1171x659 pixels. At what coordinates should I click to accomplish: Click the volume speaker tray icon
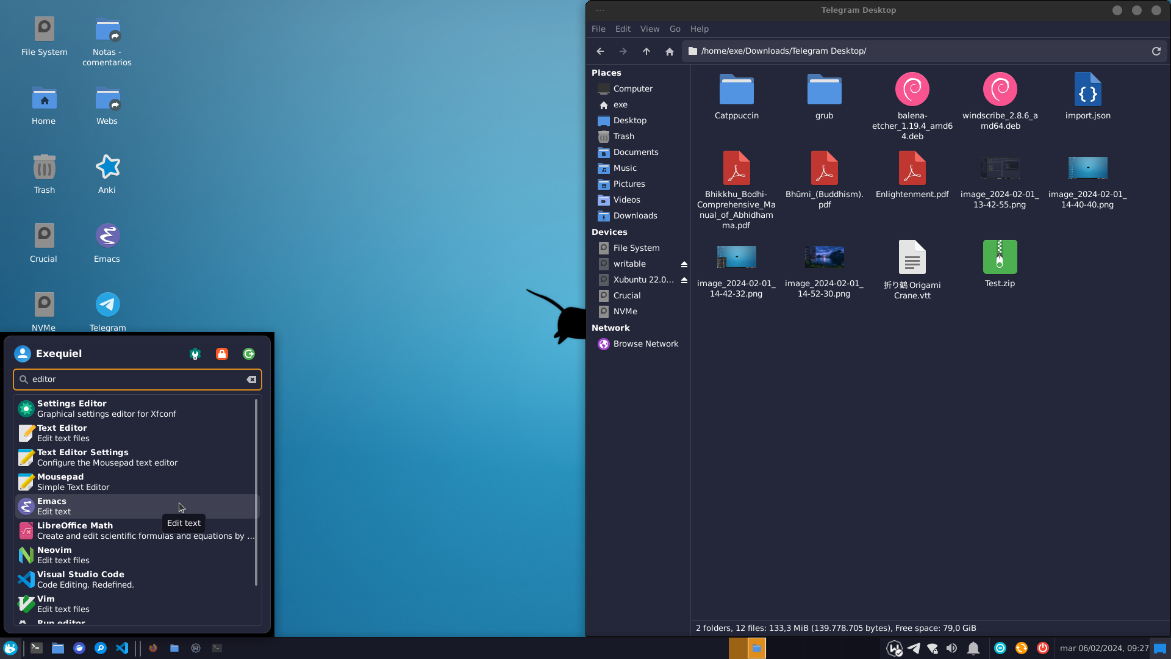pyautogui.click(x=951, y=648)
